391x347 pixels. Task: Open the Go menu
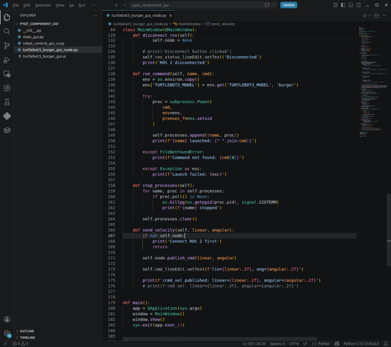(71, 5)
